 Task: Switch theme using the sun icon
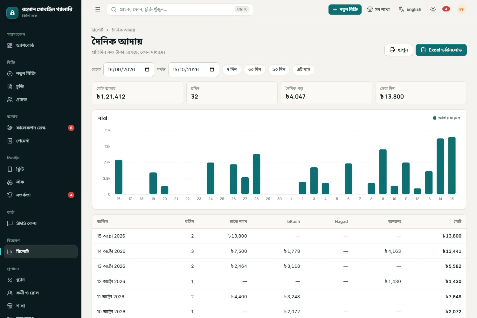433,10
